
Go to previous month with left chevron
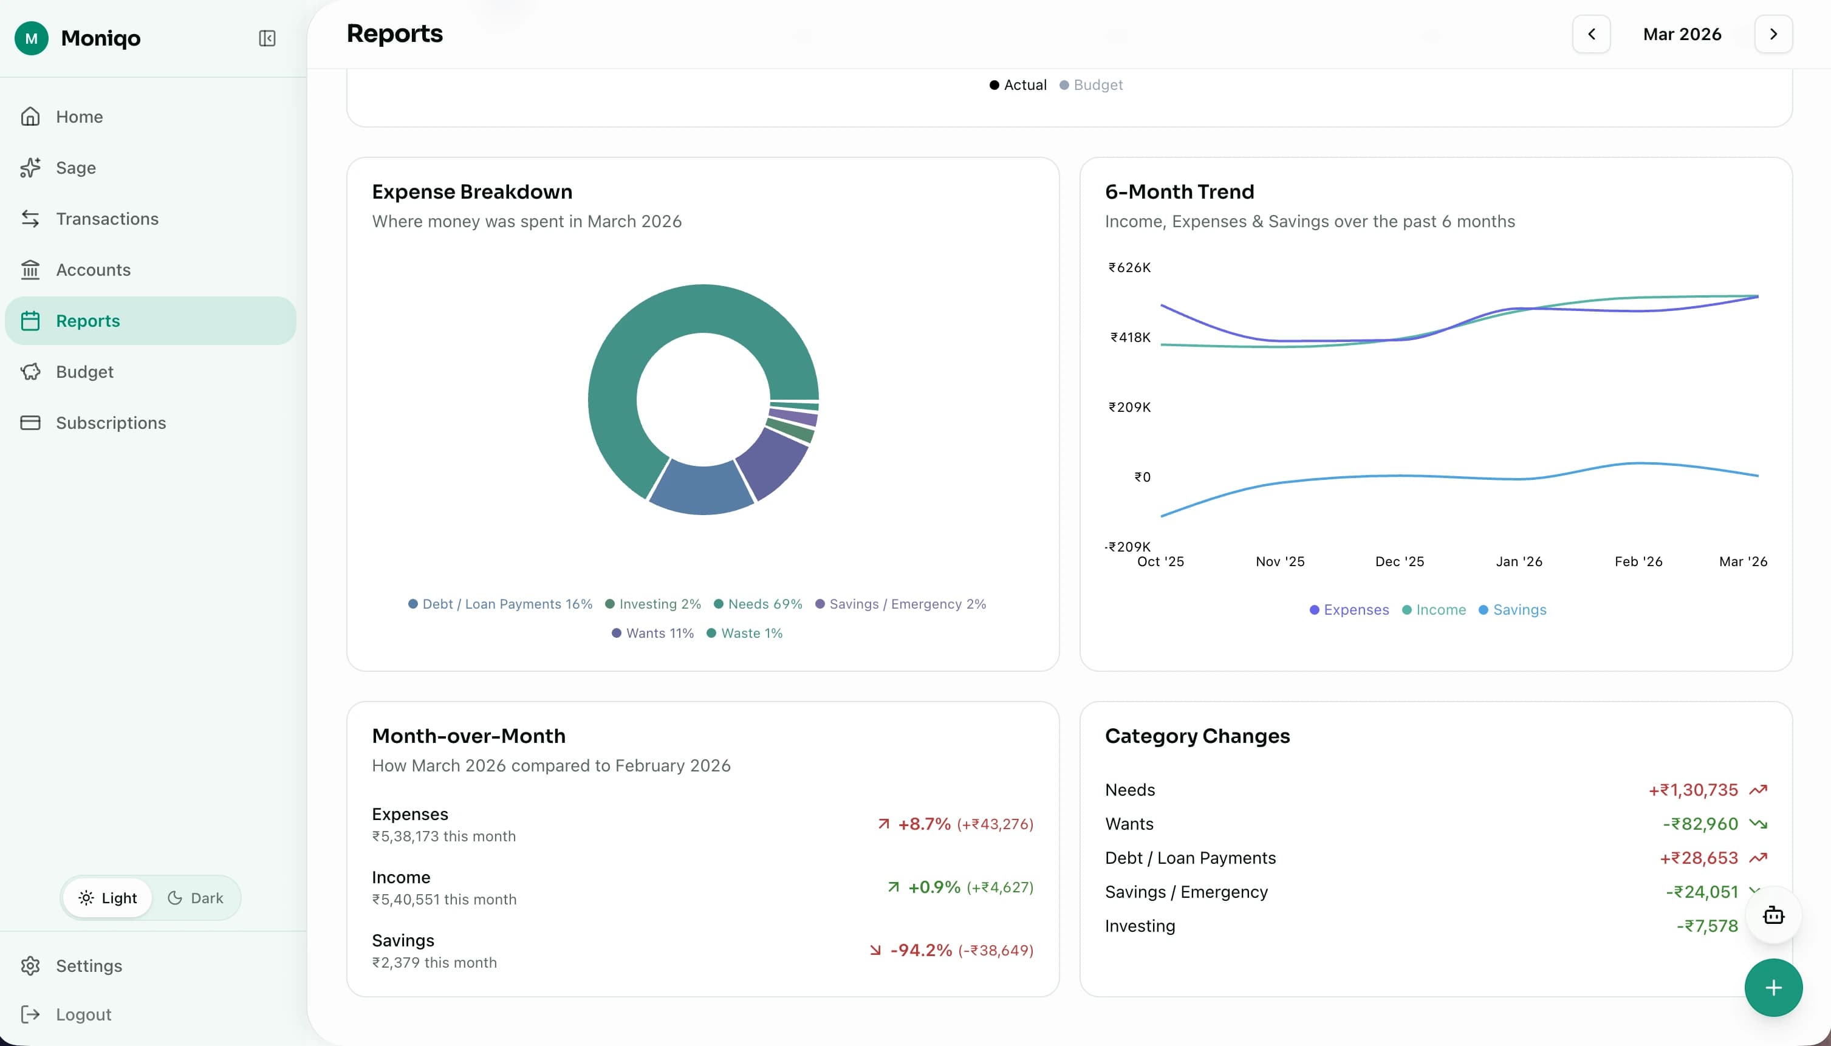1591,34
